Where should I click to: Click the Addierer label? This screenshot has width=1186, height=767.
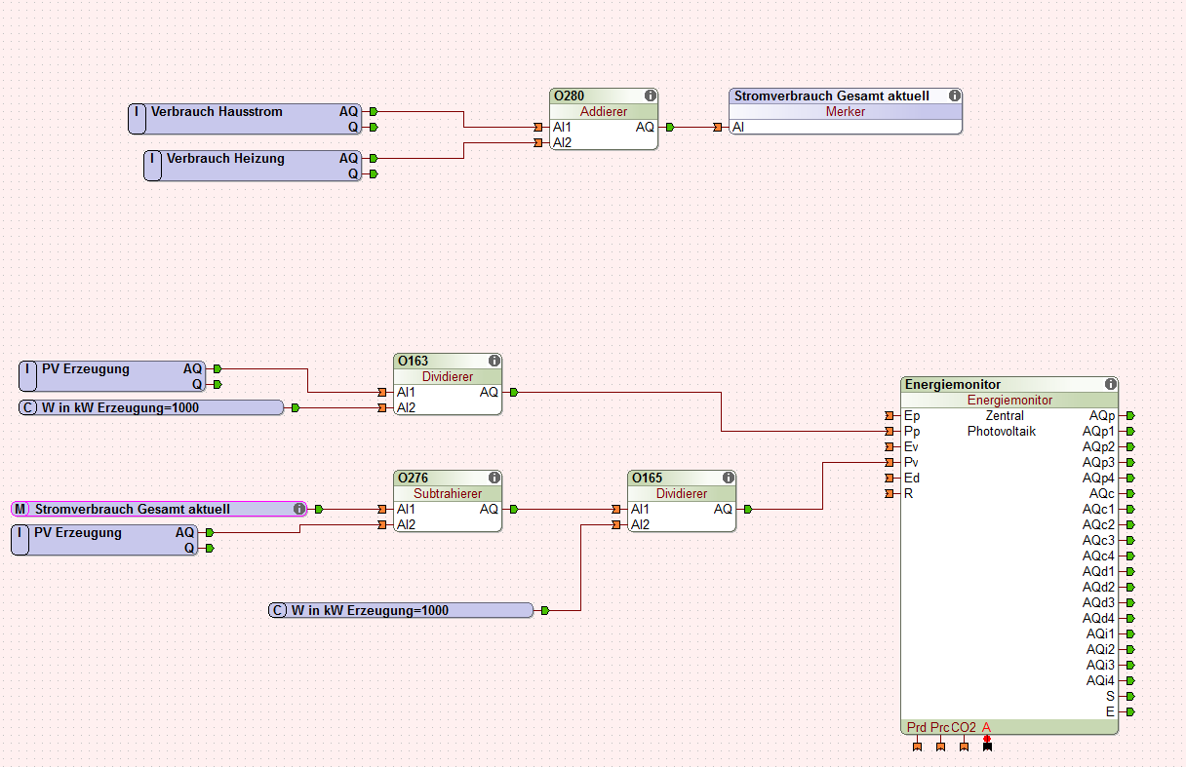tap(604, 111)
